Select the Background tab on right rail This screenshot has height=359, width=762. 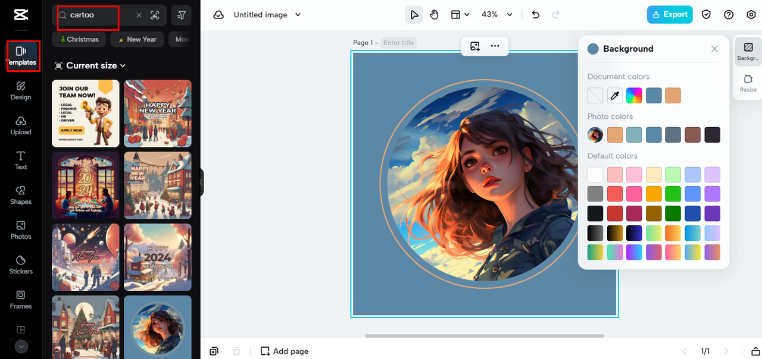tap(748, 51)
